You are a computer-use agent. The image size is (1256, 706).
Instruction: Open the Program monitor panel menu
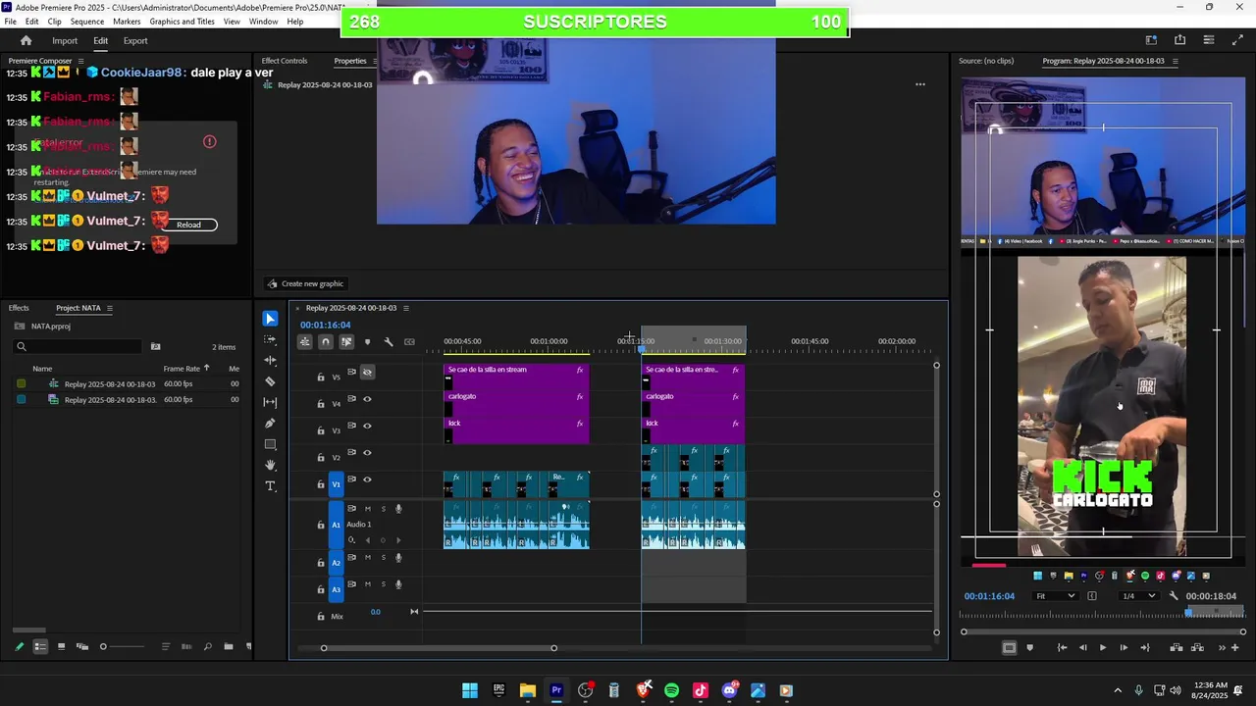click(x=1175, y=61)
